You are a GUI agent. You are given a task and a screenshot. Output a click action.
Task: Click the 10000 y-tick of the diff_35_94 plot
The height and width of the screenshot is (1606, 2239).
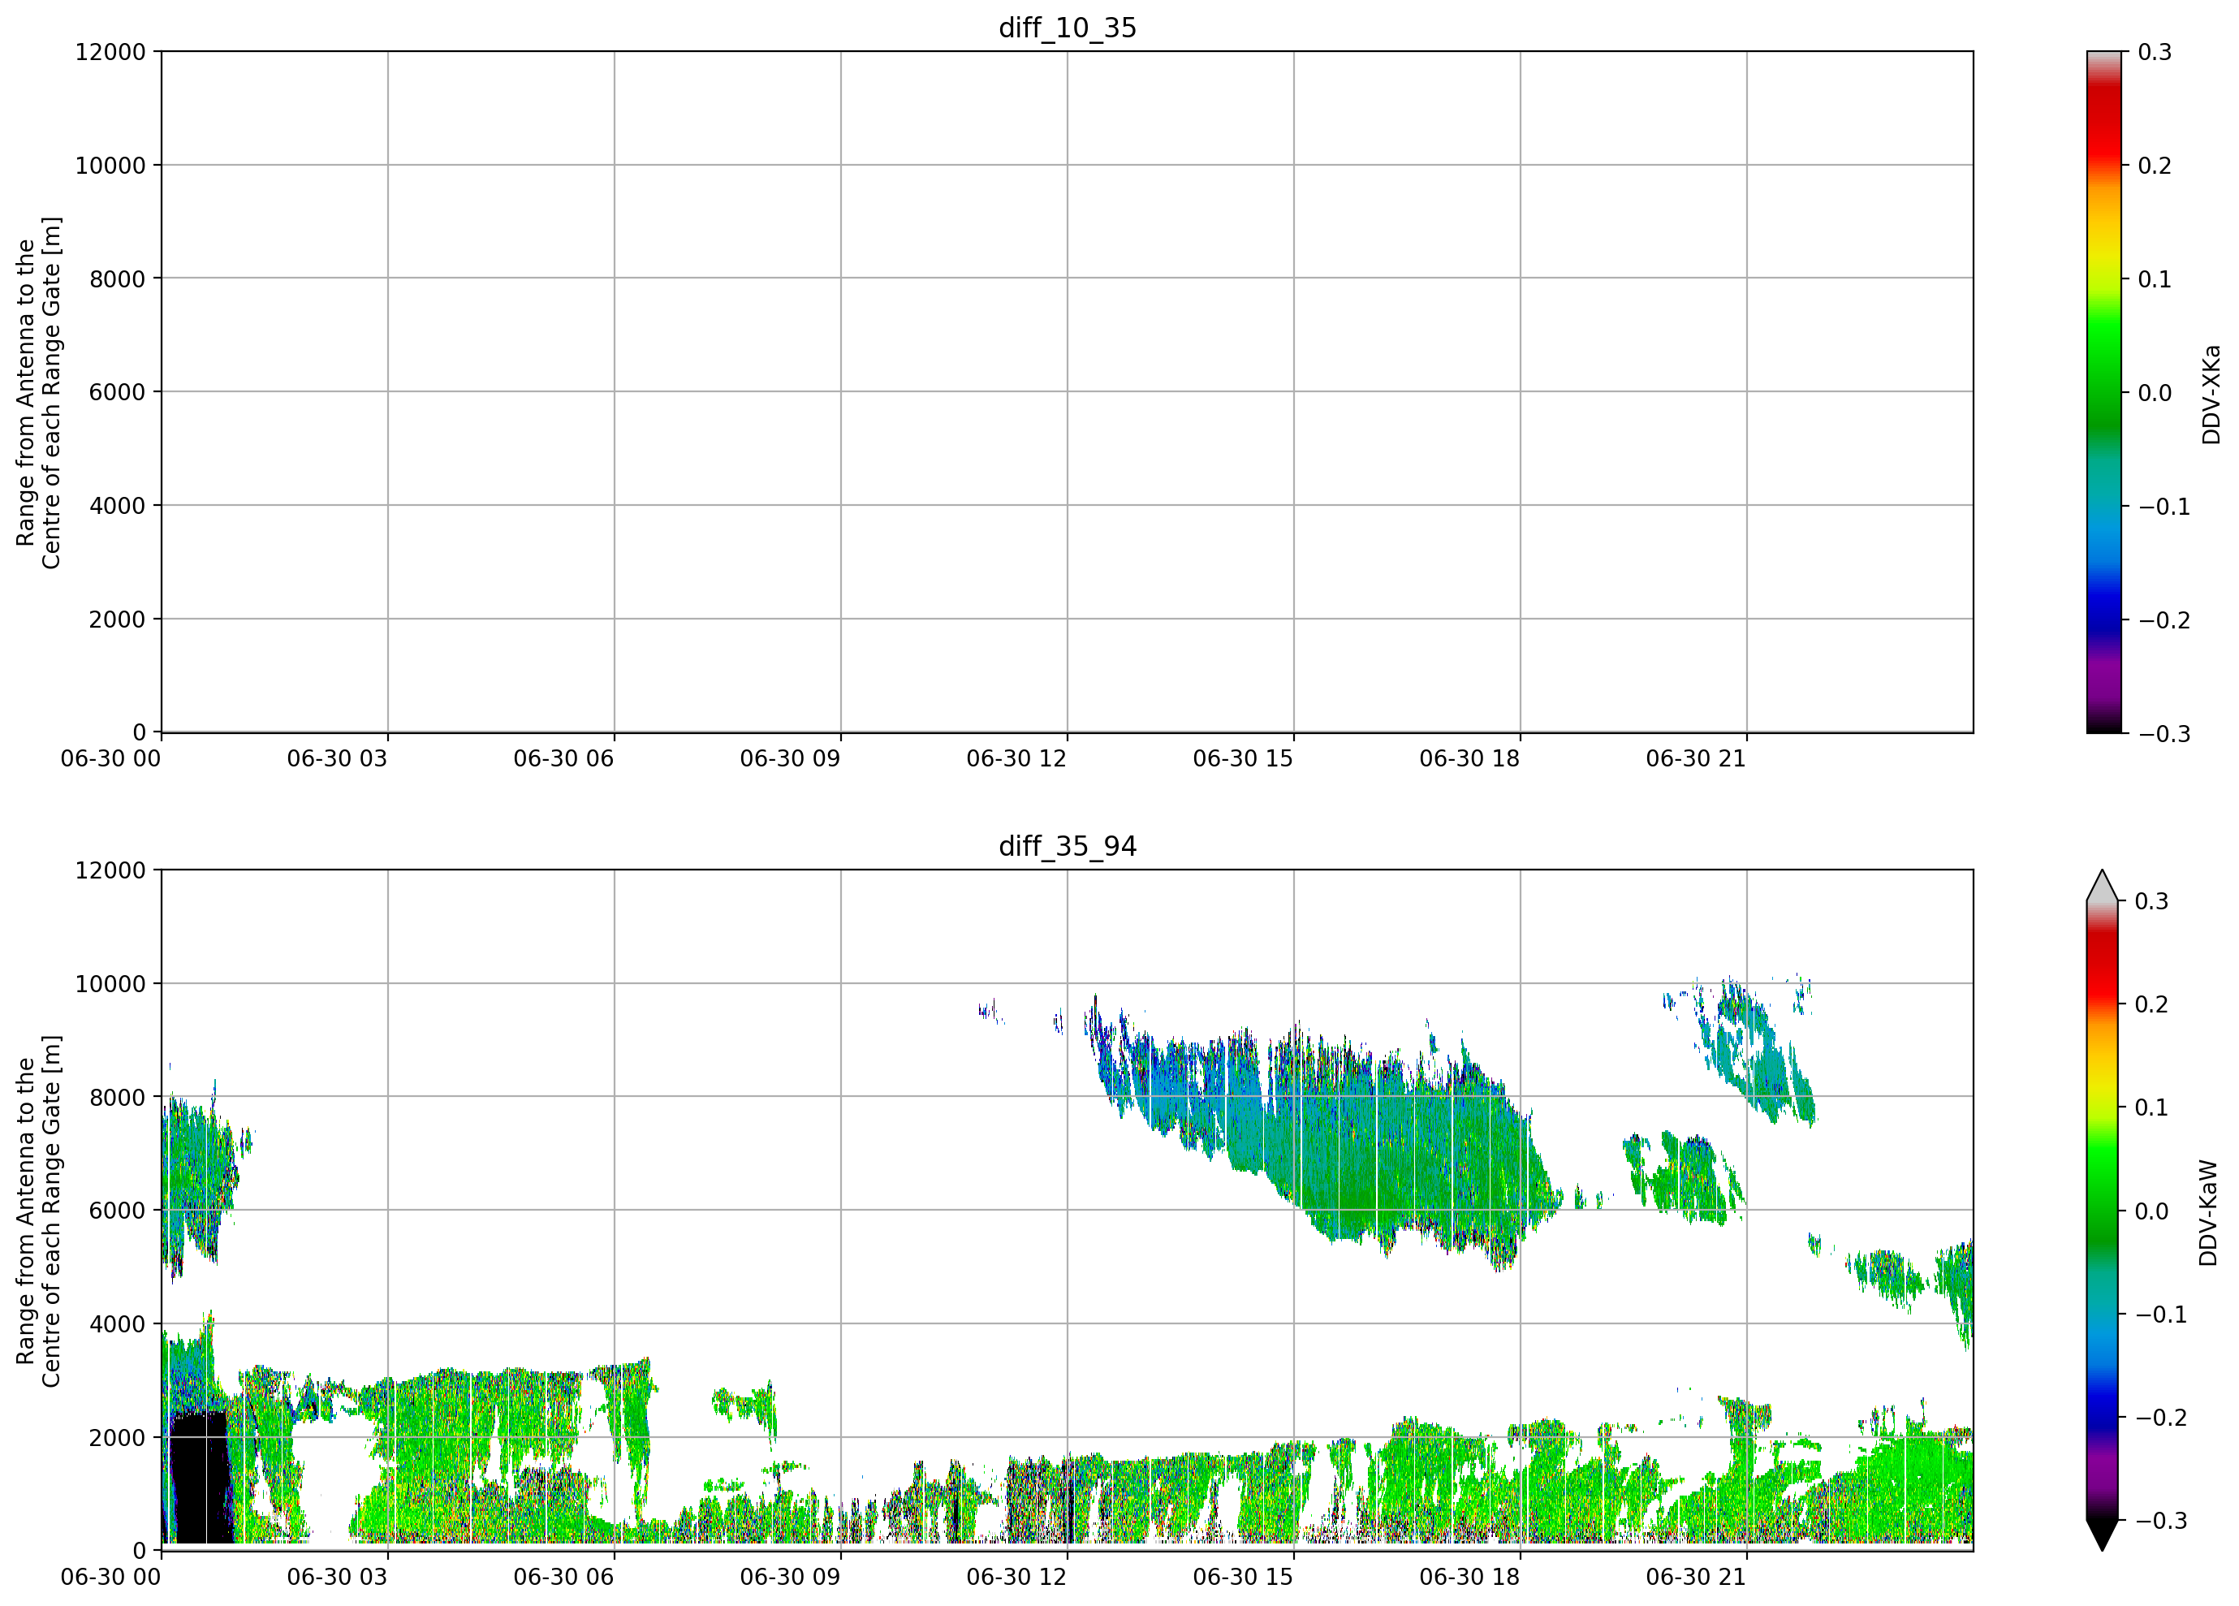(x=110, y=983)
